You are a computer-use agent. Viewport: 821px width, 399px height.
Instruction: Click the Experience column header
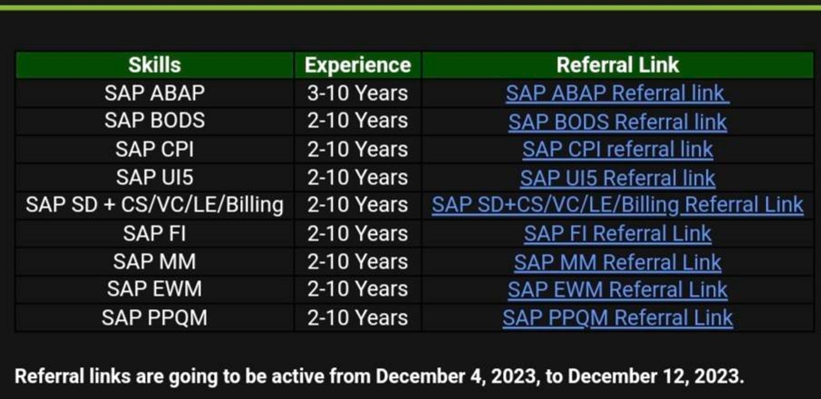358,65
